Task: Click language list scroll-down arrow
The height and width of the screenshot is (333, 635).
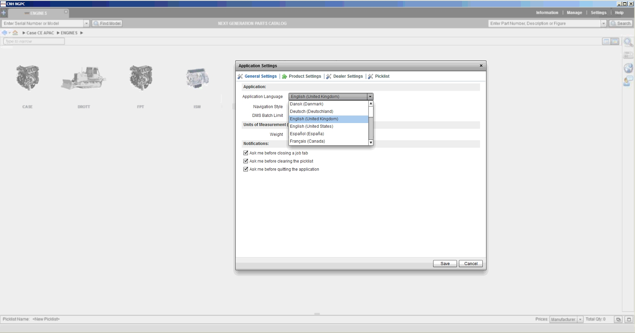Action: tap(371, 143)
